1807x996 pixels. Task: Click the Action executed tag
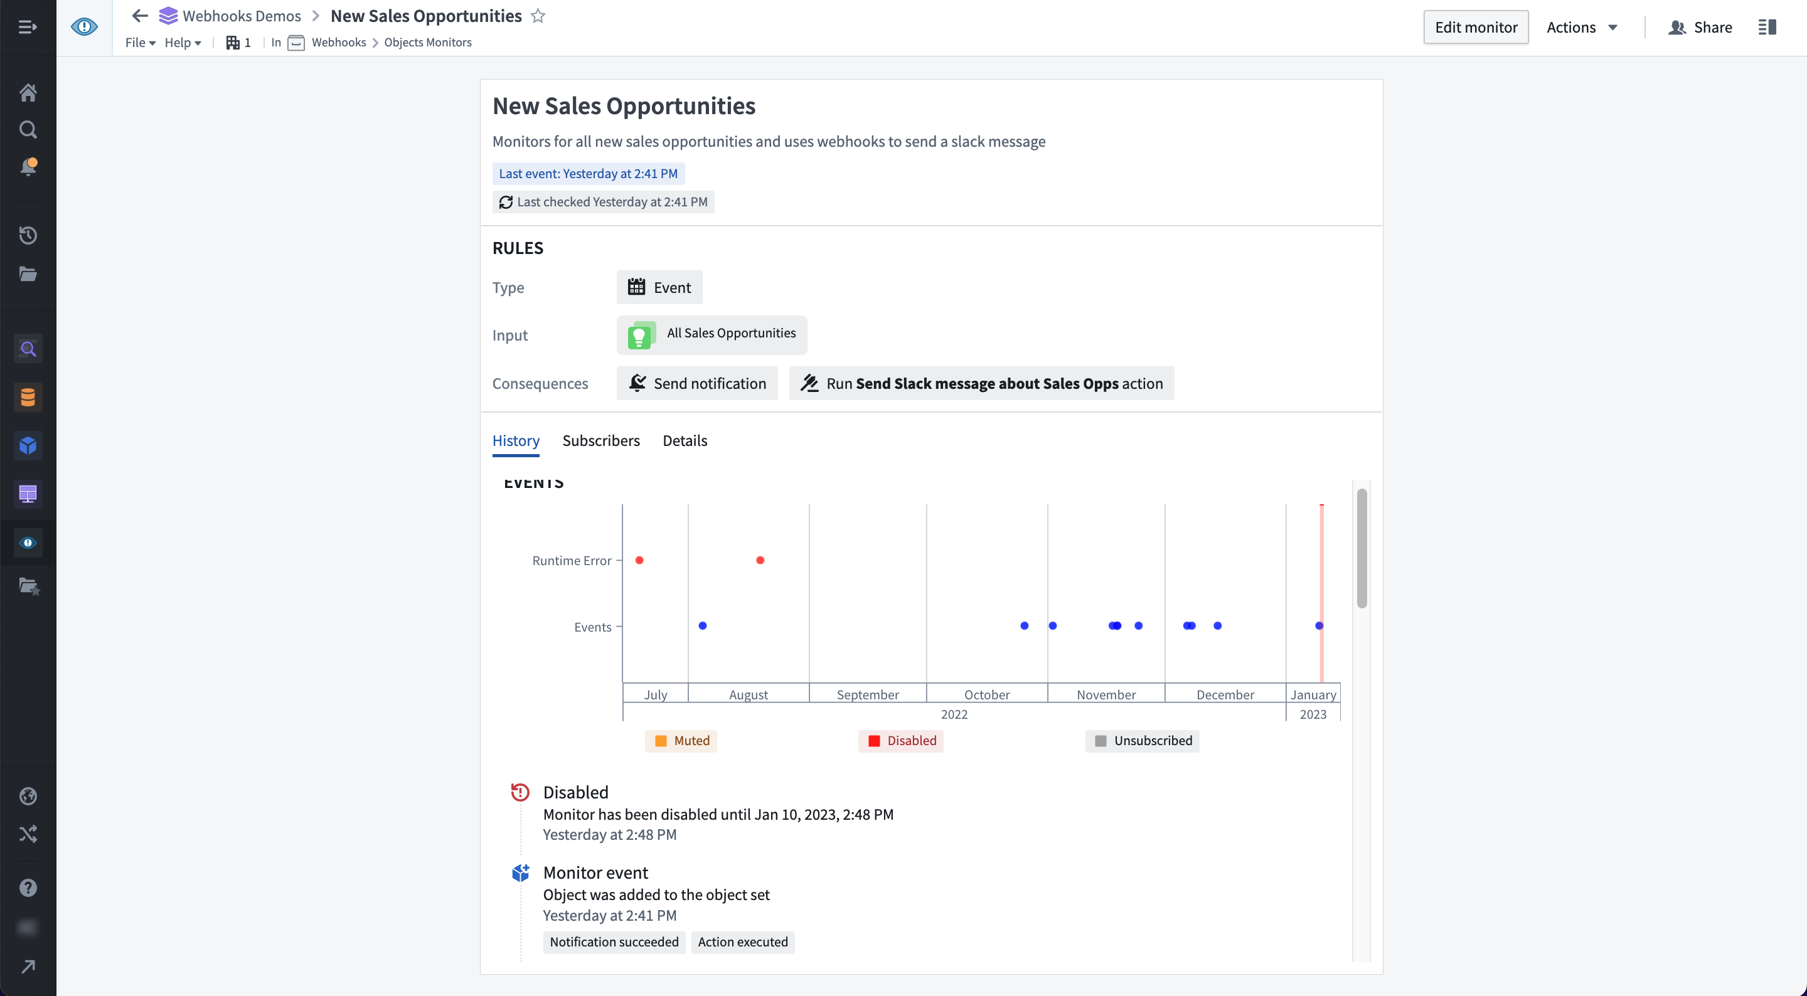tap(742, 942)
